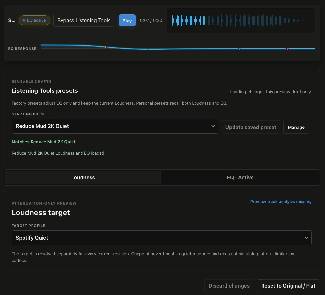This screenshot has height=295, width=325.
Task: Click Loading changes this preview draft only text
Action: click(271, 92)
